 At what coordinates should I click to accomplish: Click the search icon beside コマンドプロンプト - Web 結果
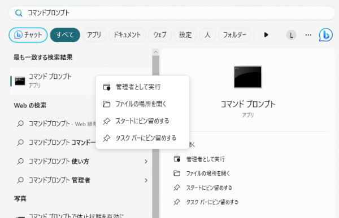tap(20, 124)
